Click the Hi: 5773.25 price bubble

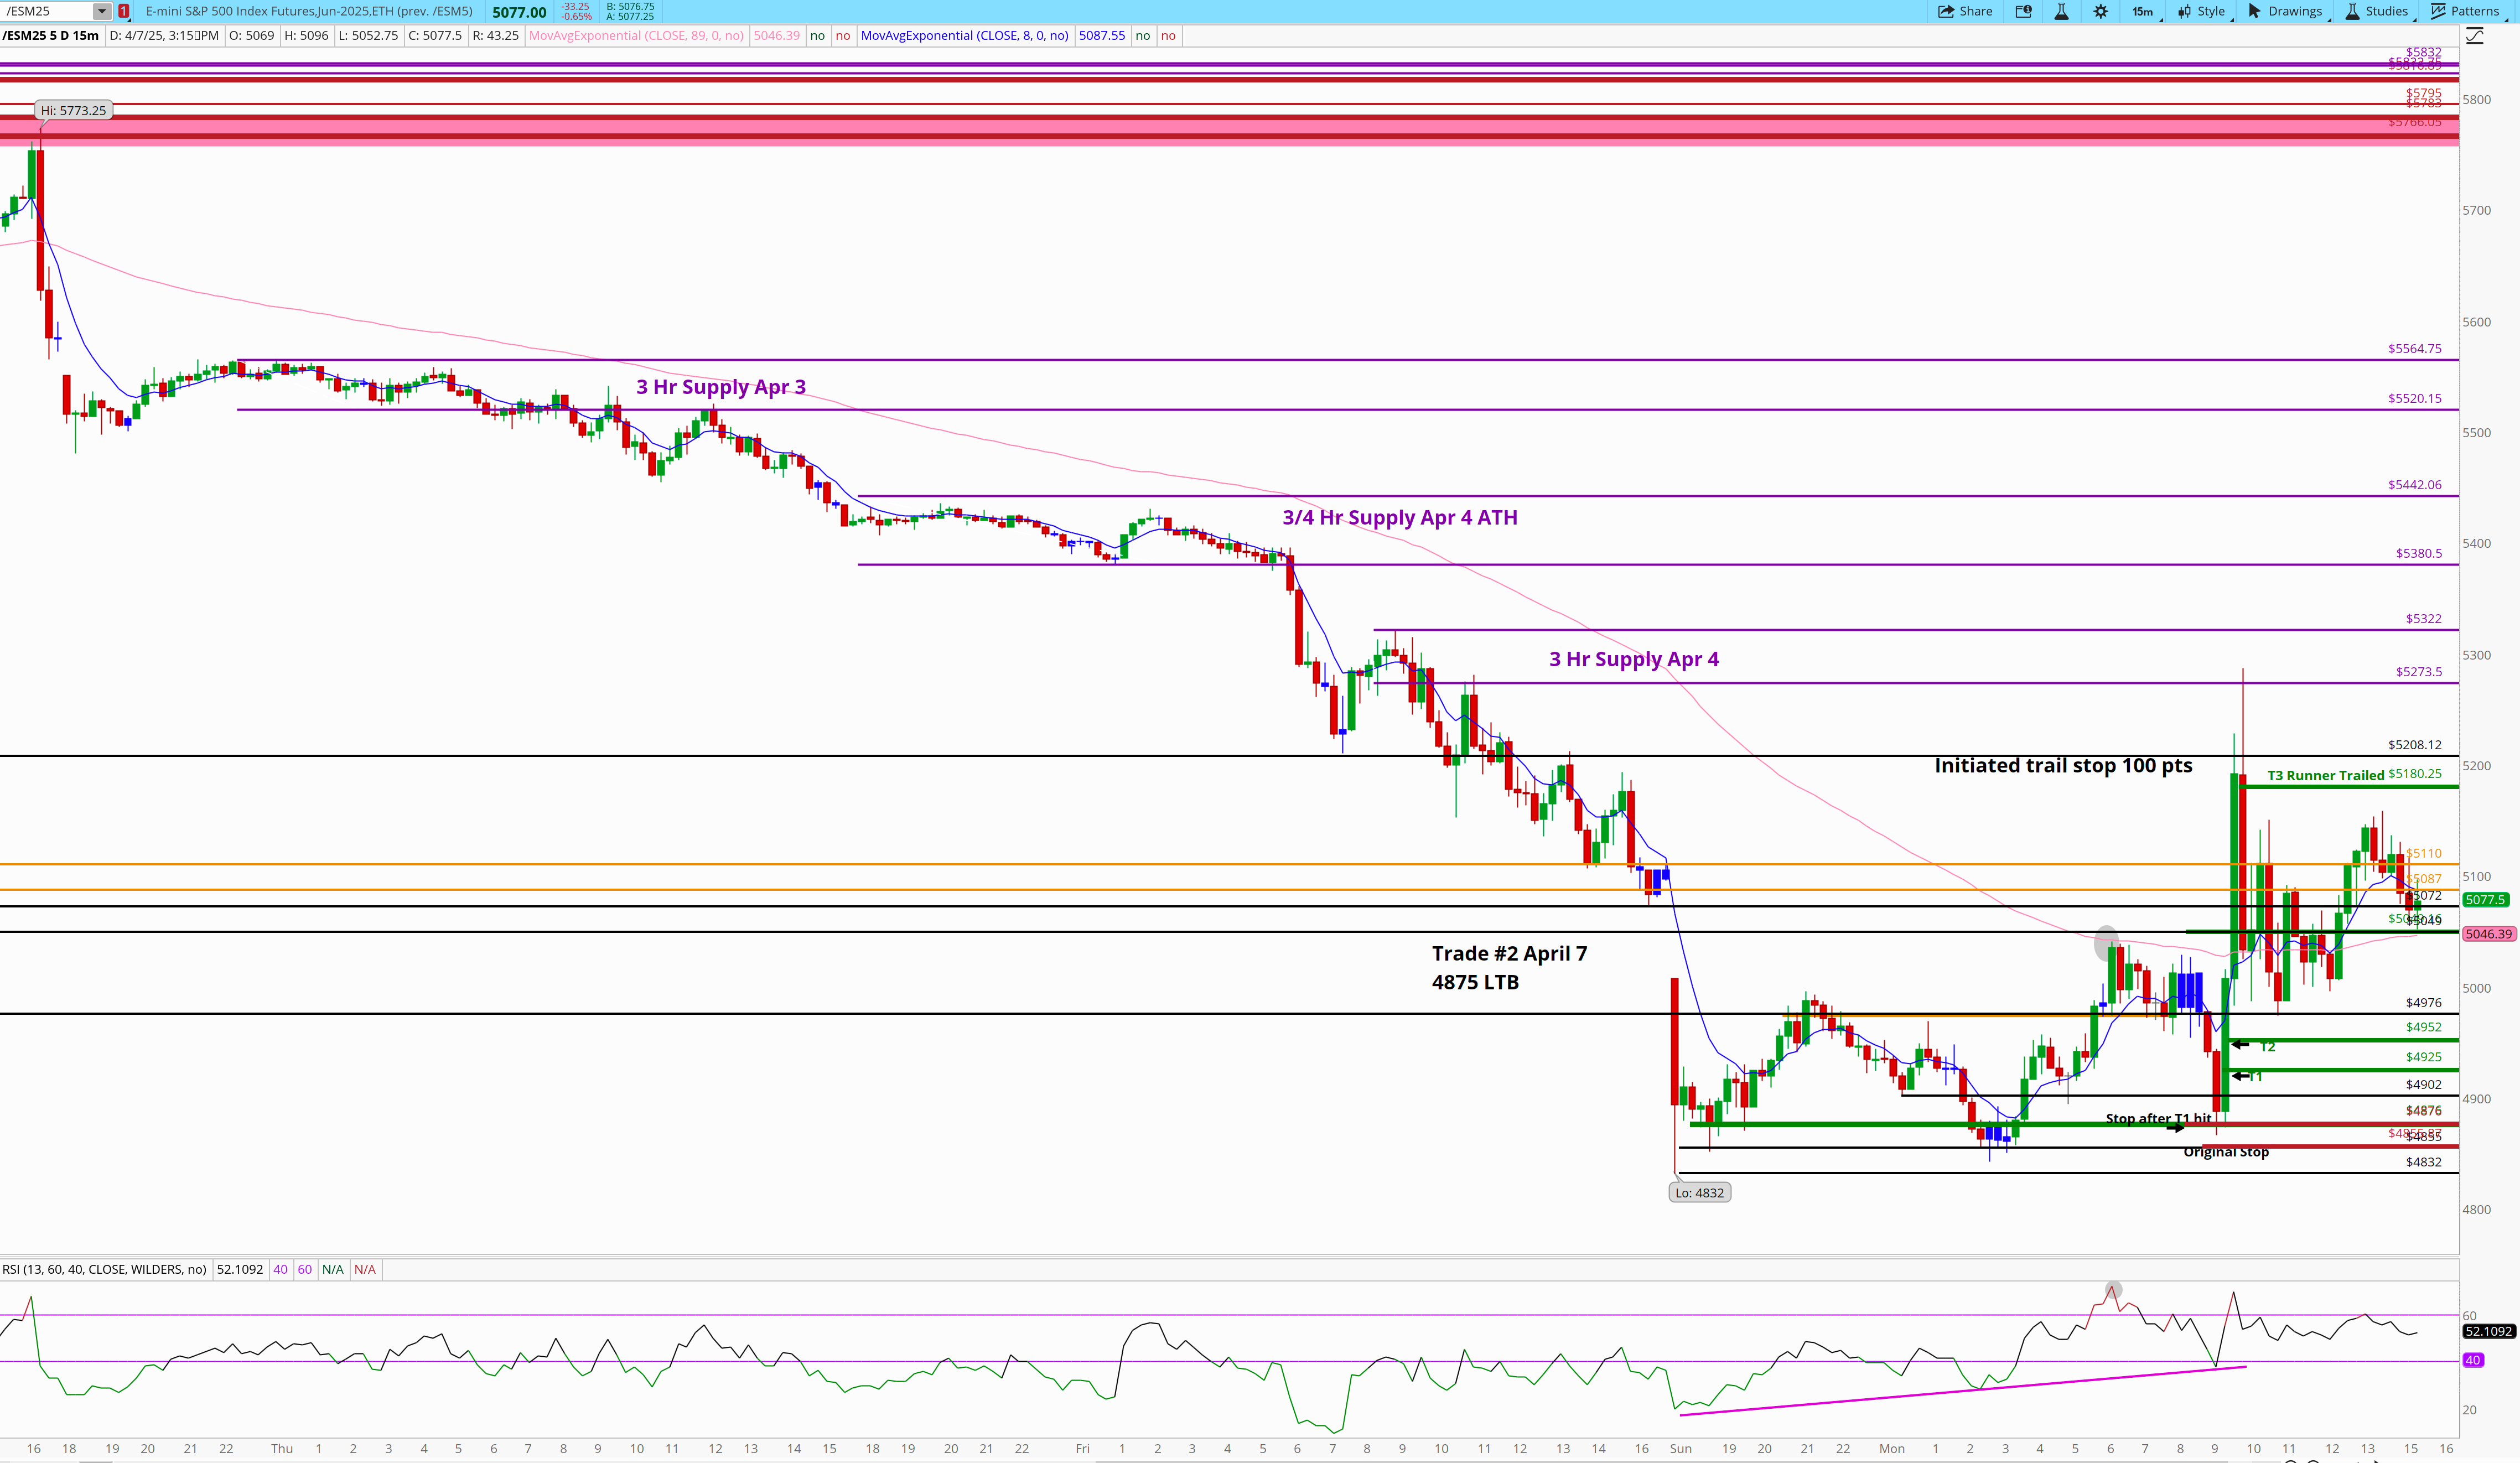coord(73,110)
